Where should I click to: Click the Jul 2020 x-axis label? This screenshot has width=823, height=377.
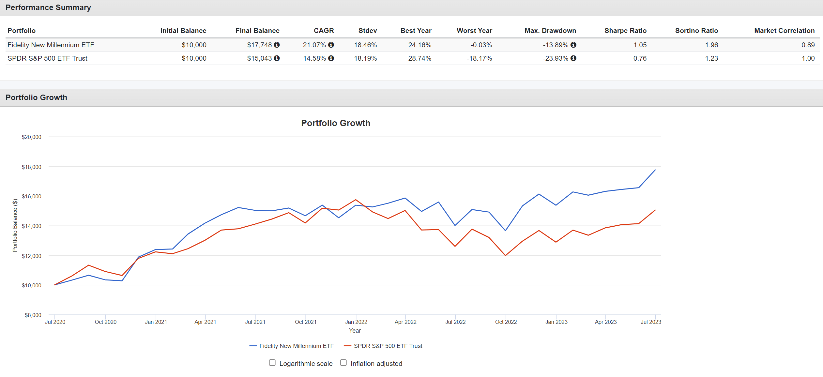click(55, 322)
